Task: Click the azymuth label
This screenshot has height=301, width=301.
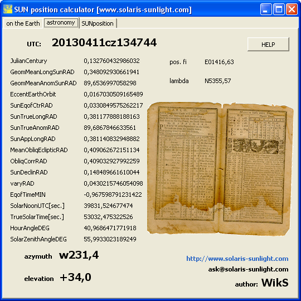Action: point(38,256)
